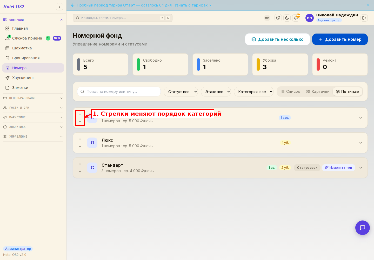The image size is (374, 260).
Task: Switch to Список view
Action: coord(290,92)
